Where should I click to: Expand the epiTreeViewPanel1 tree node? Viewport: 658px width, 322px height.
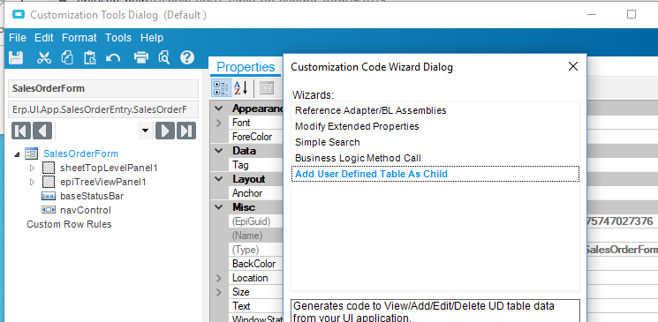(33, 183)
